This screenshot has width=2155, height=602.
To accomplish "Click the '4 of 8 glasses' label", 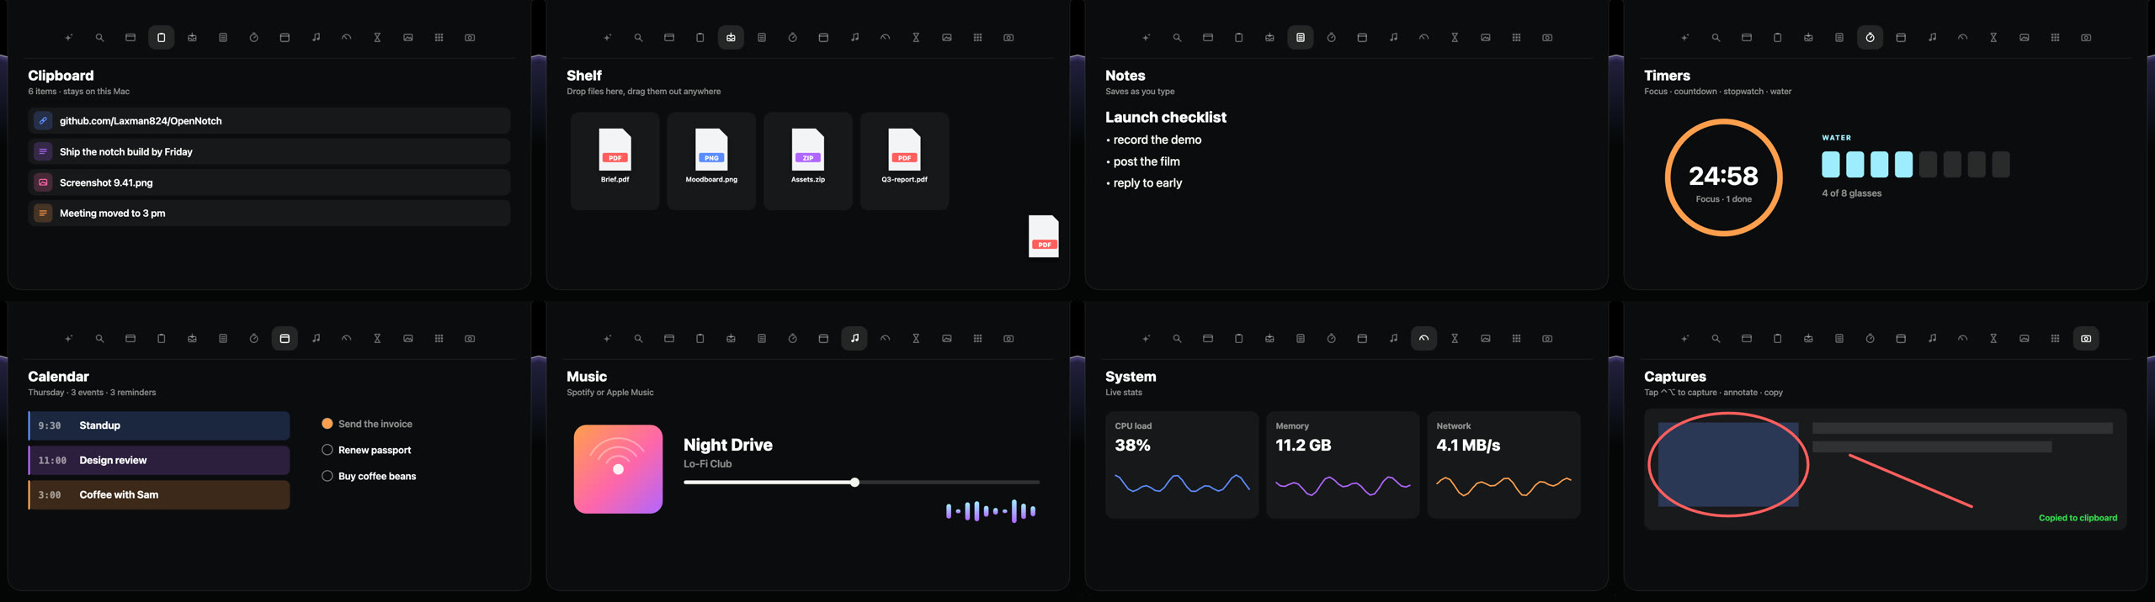I will coord(1851,193).
